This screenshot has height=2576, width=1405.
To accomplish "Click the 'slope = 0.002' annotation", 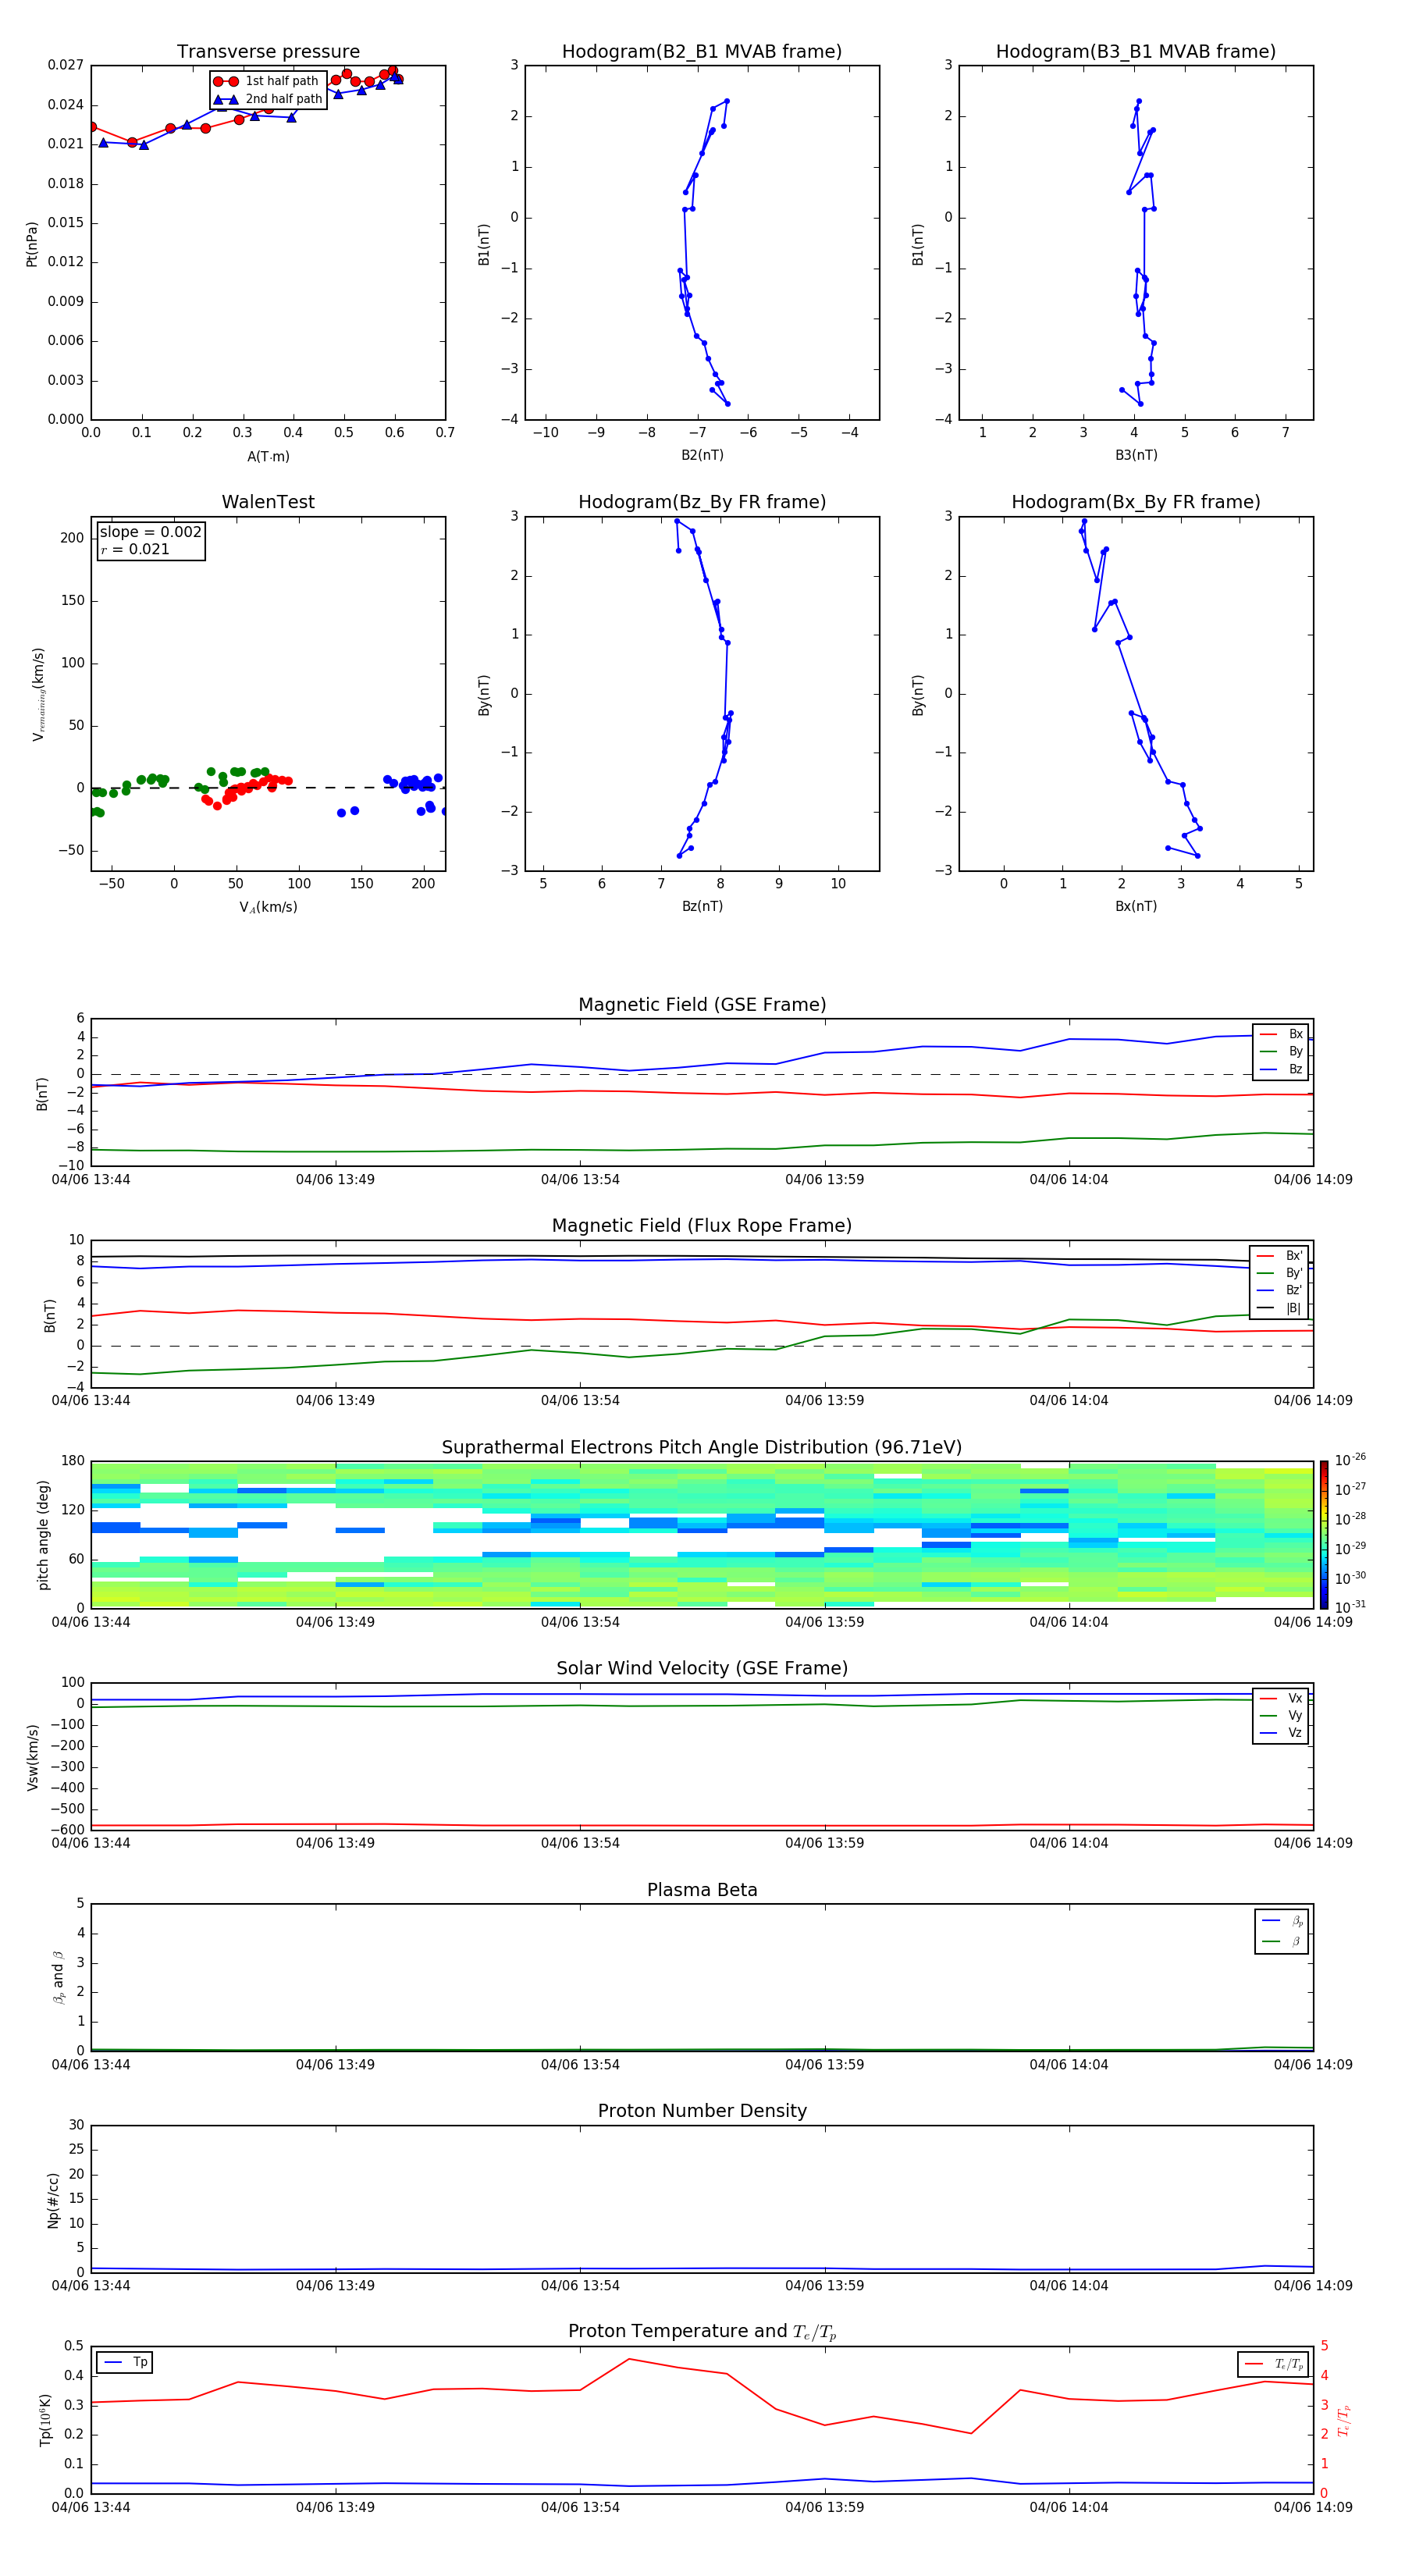I will point(151,532).
